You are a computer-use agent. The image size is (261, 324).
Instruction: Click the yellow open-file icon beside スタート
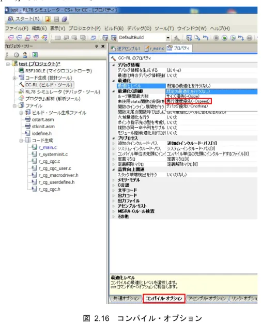coord(48,19)
